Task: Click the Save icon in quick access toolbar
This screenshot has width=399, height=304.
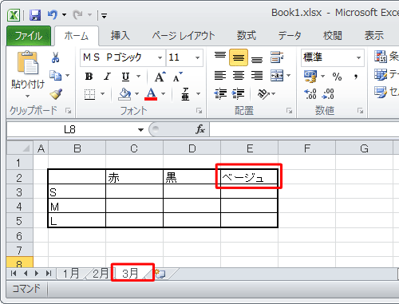Action: 35,15
